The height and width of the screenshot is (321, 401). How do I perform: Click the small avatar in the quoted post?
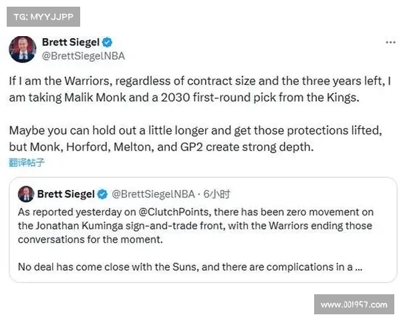pyautogui.click(x=25, y=195)
